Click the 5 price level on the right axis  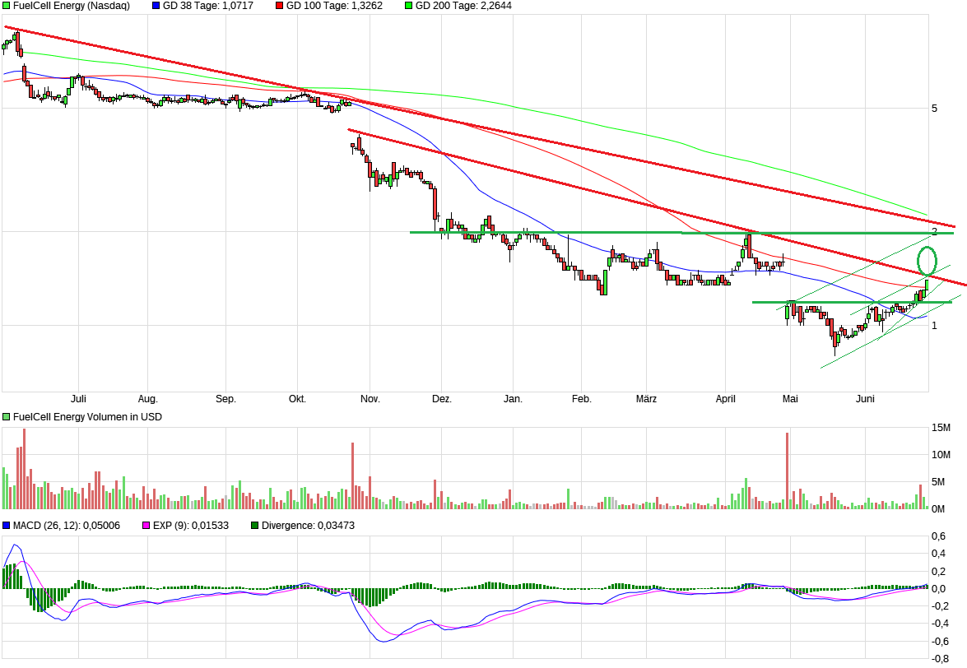click(932, 108)
